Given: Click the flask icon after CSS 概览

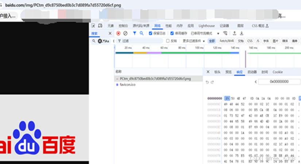Looking at the screenshot, I should pos(267,26).
